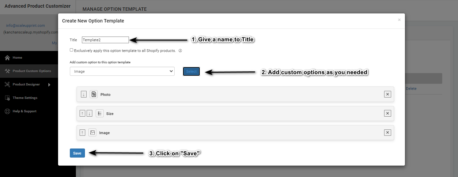Click the Save button

(x=77, y=153)
